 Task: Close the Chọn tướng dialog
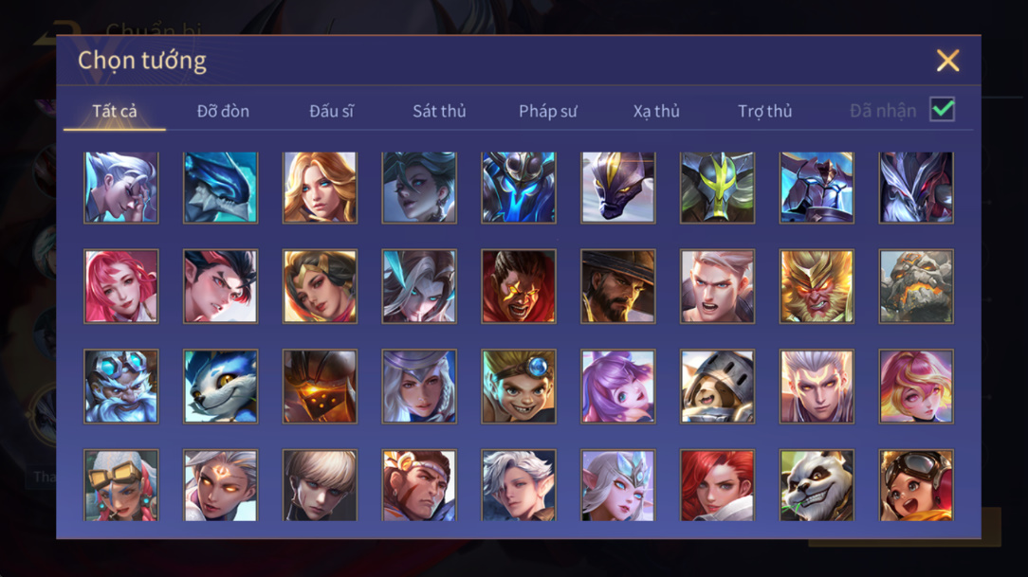click(947, 61)
